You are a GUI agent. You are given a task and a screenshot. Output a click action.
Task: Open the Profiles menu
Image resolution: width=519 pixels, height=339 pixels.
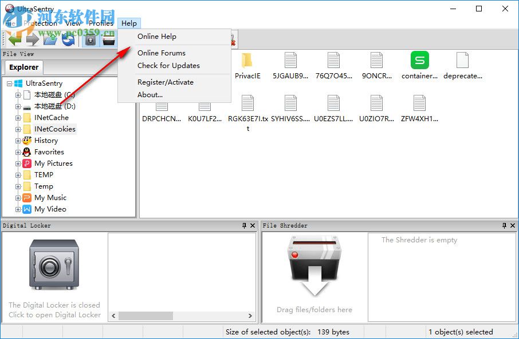pyautogui.click(x=101, y=23)
